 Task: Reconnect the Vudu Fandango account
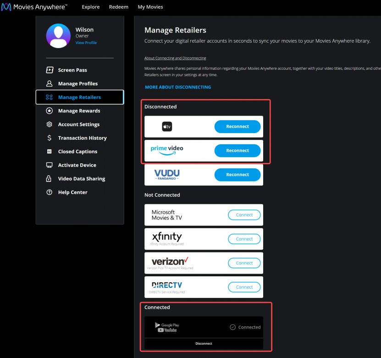coord(237,174)
